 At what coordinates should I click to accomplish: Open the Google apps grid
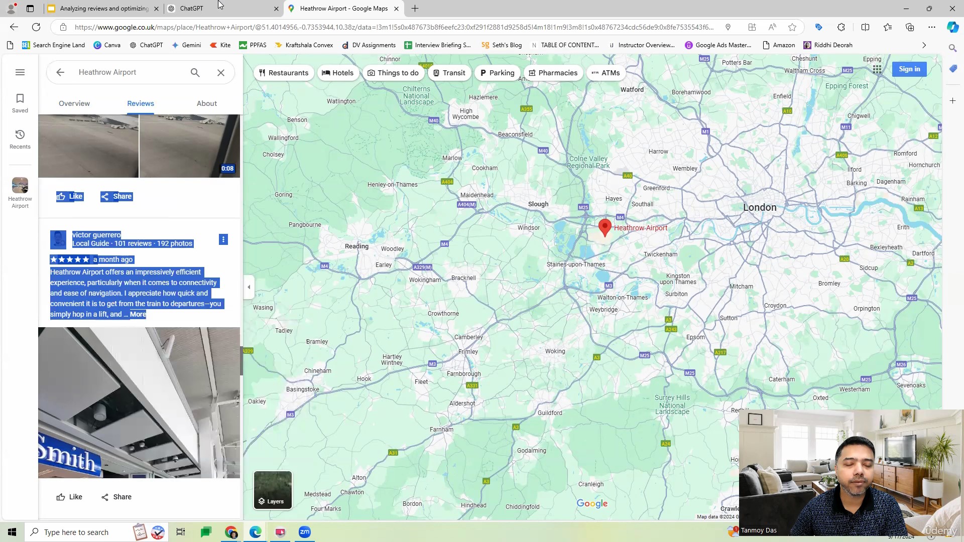click(x=877, y=69)
